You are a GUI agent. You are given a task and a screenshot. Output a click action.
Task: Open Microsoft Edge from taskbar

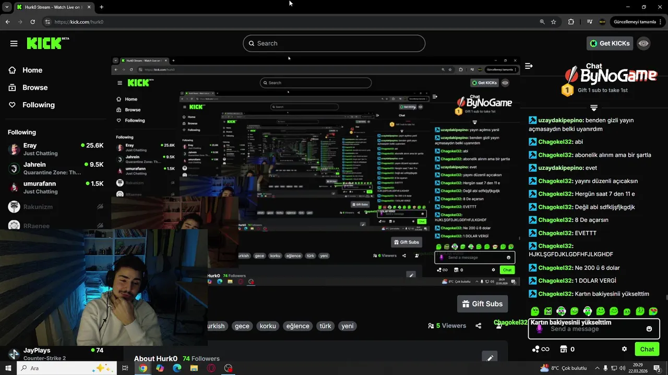(x=177, y=368)
